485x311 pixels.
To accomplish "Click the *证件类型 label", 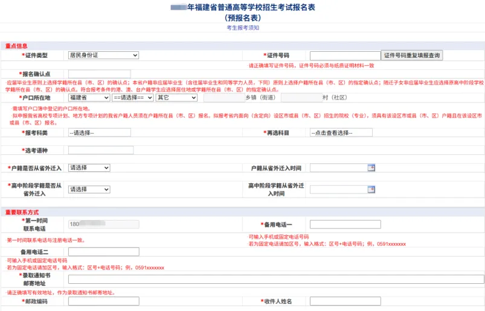I will pyautogui.click(x=34, y=55).
